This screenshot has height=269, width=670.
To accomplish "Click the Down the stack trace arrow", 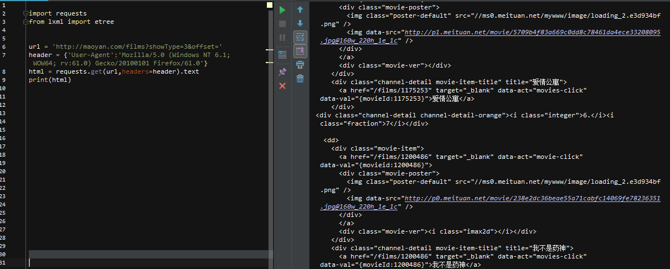I will [x=300, y=23].
